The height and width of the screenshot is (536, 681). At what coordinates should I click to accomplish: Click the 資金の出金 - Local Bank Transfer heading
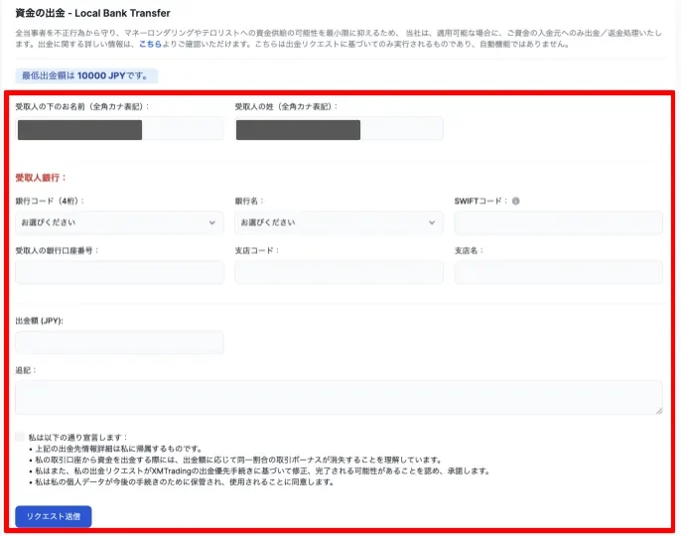pos(92,13)
